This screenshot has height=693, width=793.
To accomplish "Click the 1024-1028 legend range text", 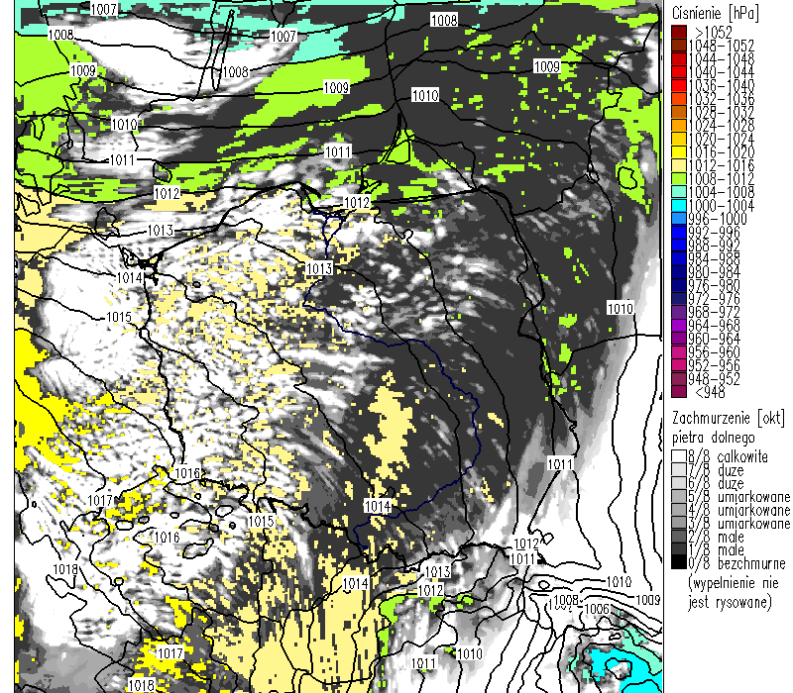I will [725, 125].
